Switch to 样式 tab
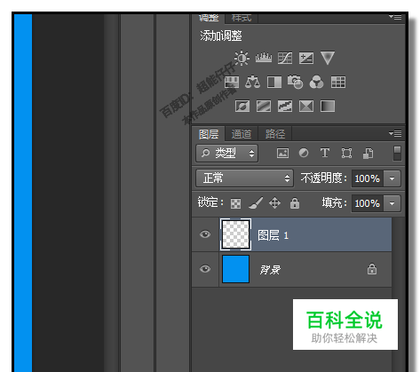Image resolution: width=420 pixels, height=372 pixels. [242, 18]
